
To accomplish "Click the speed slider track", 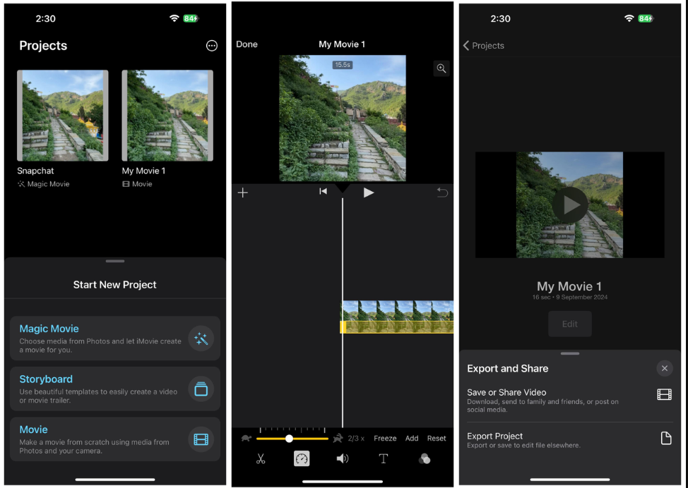I will (x=292, y=439).
